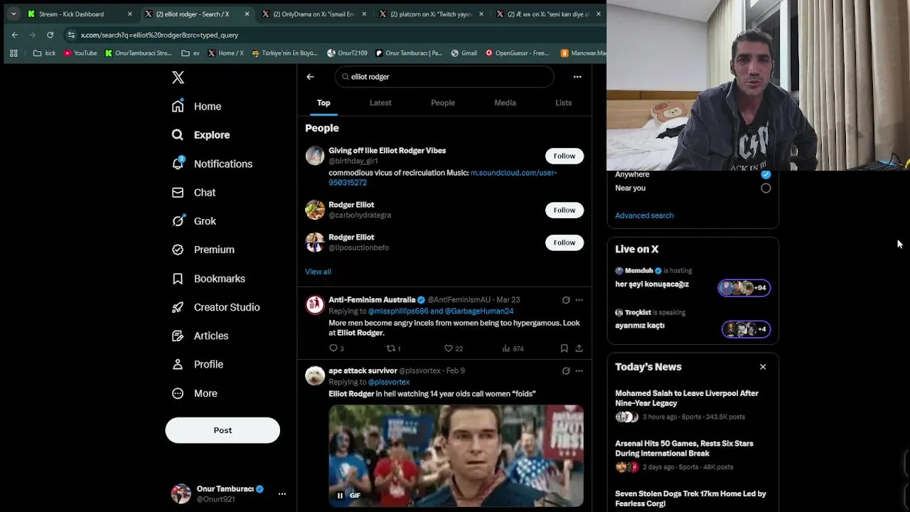
Task: Open Profile in sidebar
Action: tap(198, 364)
